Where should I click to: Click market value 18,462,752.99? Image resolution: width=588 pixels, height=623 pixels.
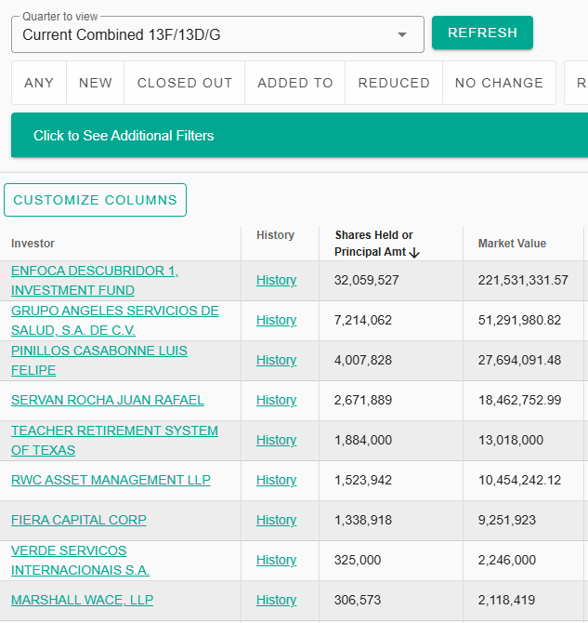click(x=519, y=400)
